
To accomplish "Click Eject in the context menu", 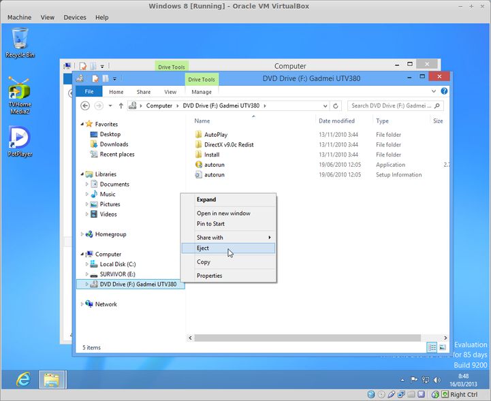I will point(228,248).
